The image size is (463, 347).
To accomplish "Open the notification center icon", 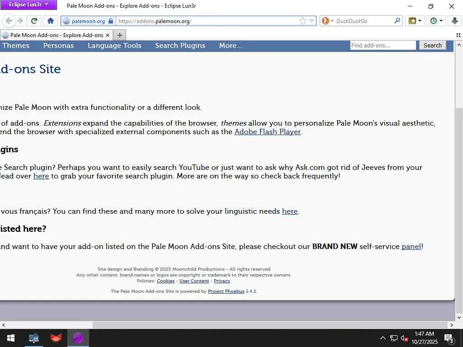I will tap(449, 338).
